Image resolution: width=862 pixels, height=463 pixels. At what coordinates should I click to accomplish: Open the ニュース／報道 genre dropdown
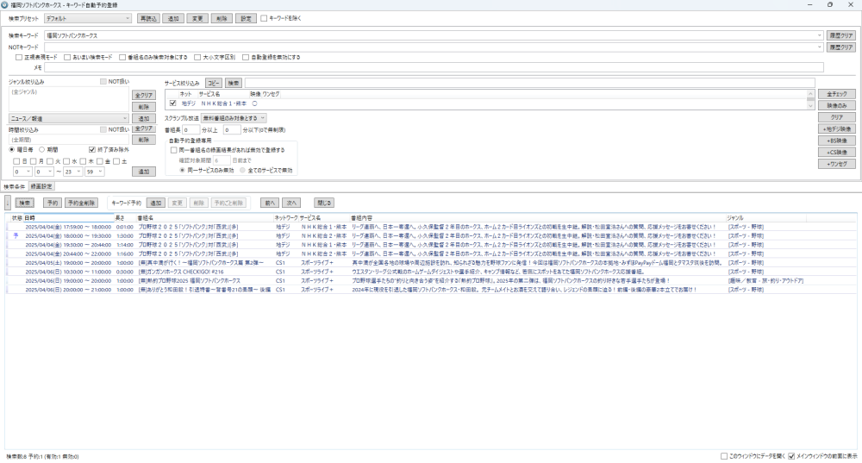[x=69, y=118]
